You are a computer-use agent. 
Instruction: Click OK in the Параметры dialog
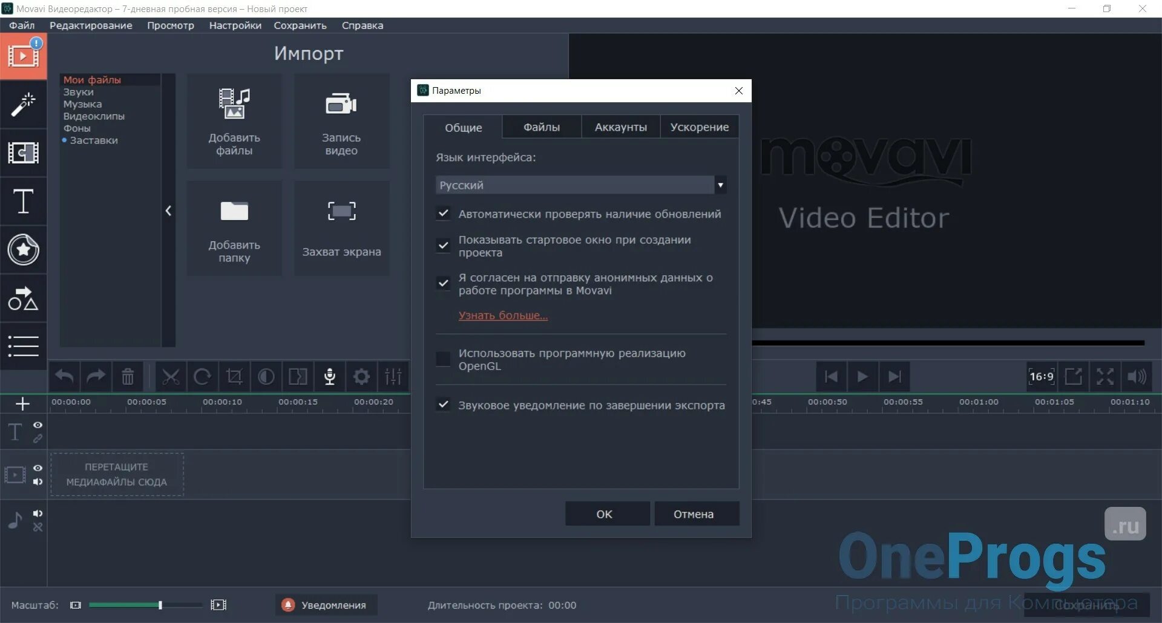click(x=608, y=514)
